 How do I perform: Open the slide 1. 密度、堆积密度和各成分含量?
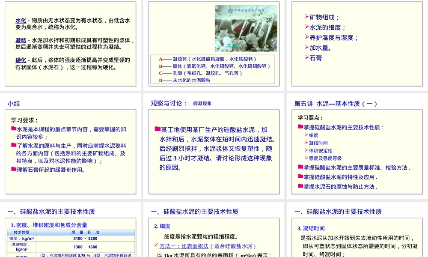pyautogui.click(x=71, y=230)
